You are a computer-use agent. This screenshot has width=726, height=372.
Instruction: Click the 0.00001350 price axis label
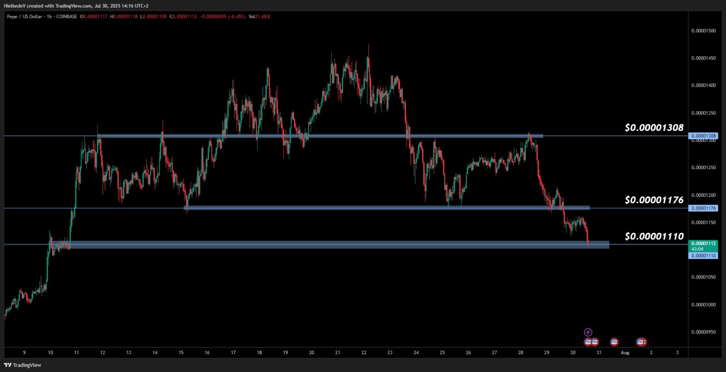tap(703, 113)
